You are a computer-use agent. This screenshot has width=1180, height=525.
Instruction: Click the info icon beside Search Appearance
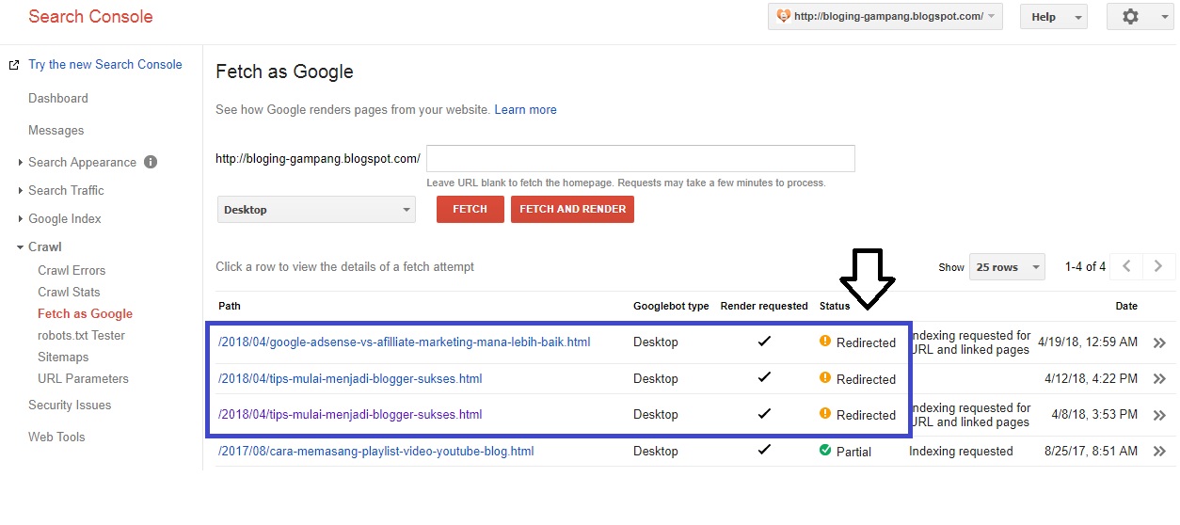(x=151, y=162)
